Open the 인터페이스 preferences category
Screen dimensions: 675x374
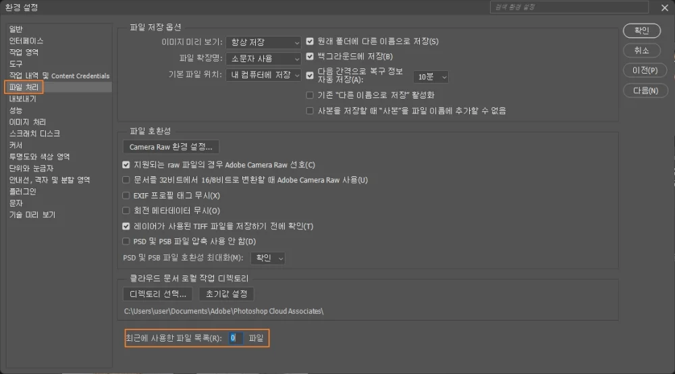click(x=26, y=41)
